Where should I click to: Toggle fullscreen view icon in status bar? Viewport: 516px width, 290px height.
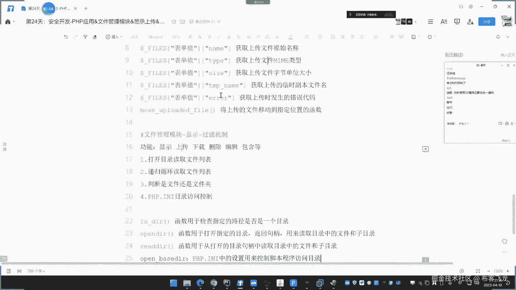pos(478,271)
